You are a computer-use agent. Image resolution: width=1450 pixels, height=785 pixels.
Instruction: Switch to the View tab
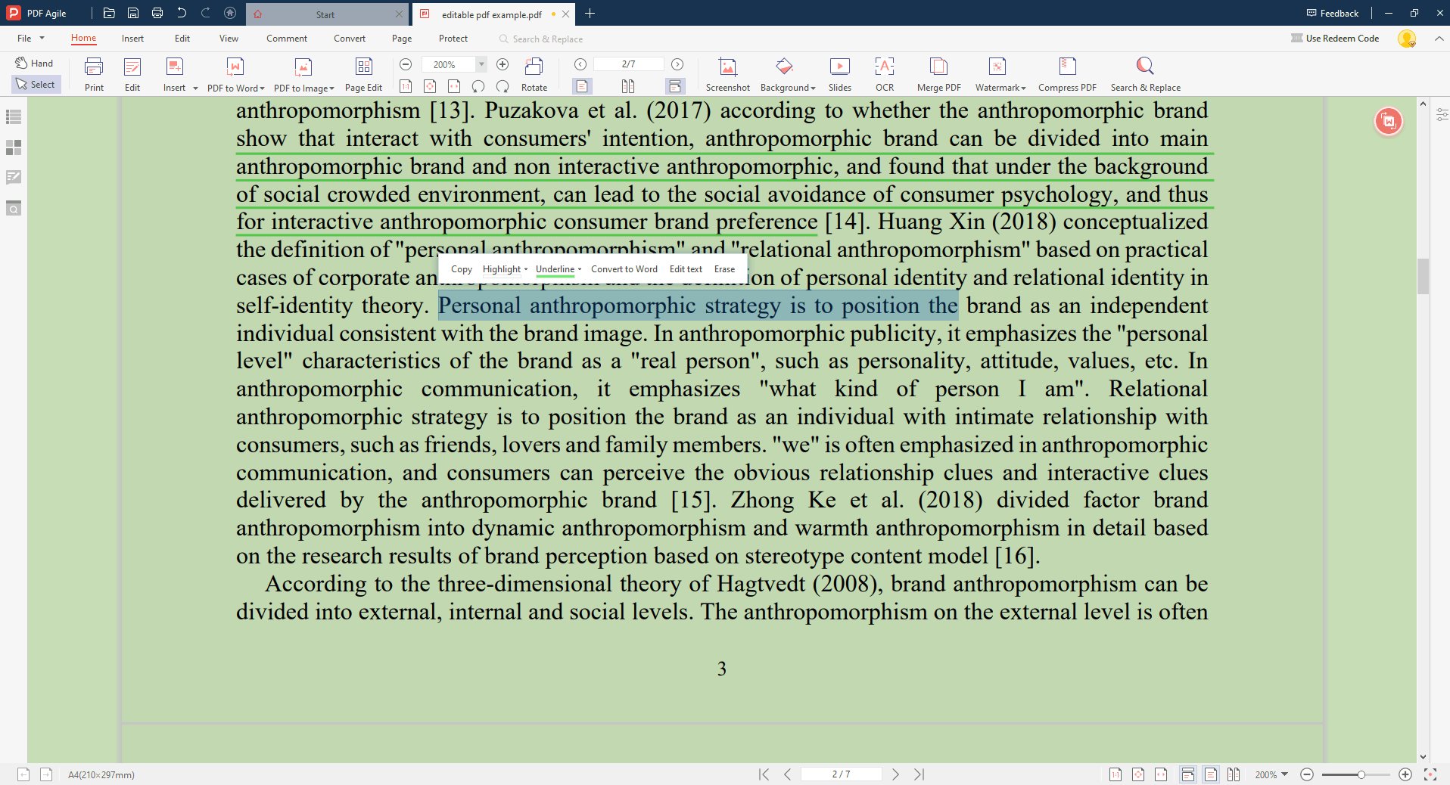point(229,39)
